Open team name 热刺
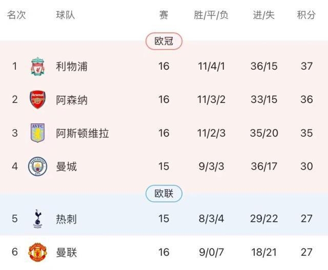Viewport: 328px width, 270px height. click(x=67, y=219)
